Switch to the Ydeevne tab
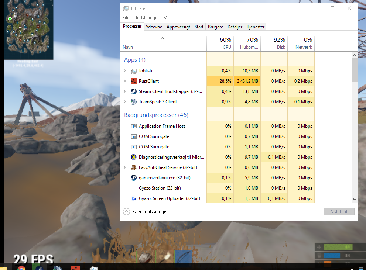This screenshot has height=270, width=366. pyautogui.click(x=154, y=27)
